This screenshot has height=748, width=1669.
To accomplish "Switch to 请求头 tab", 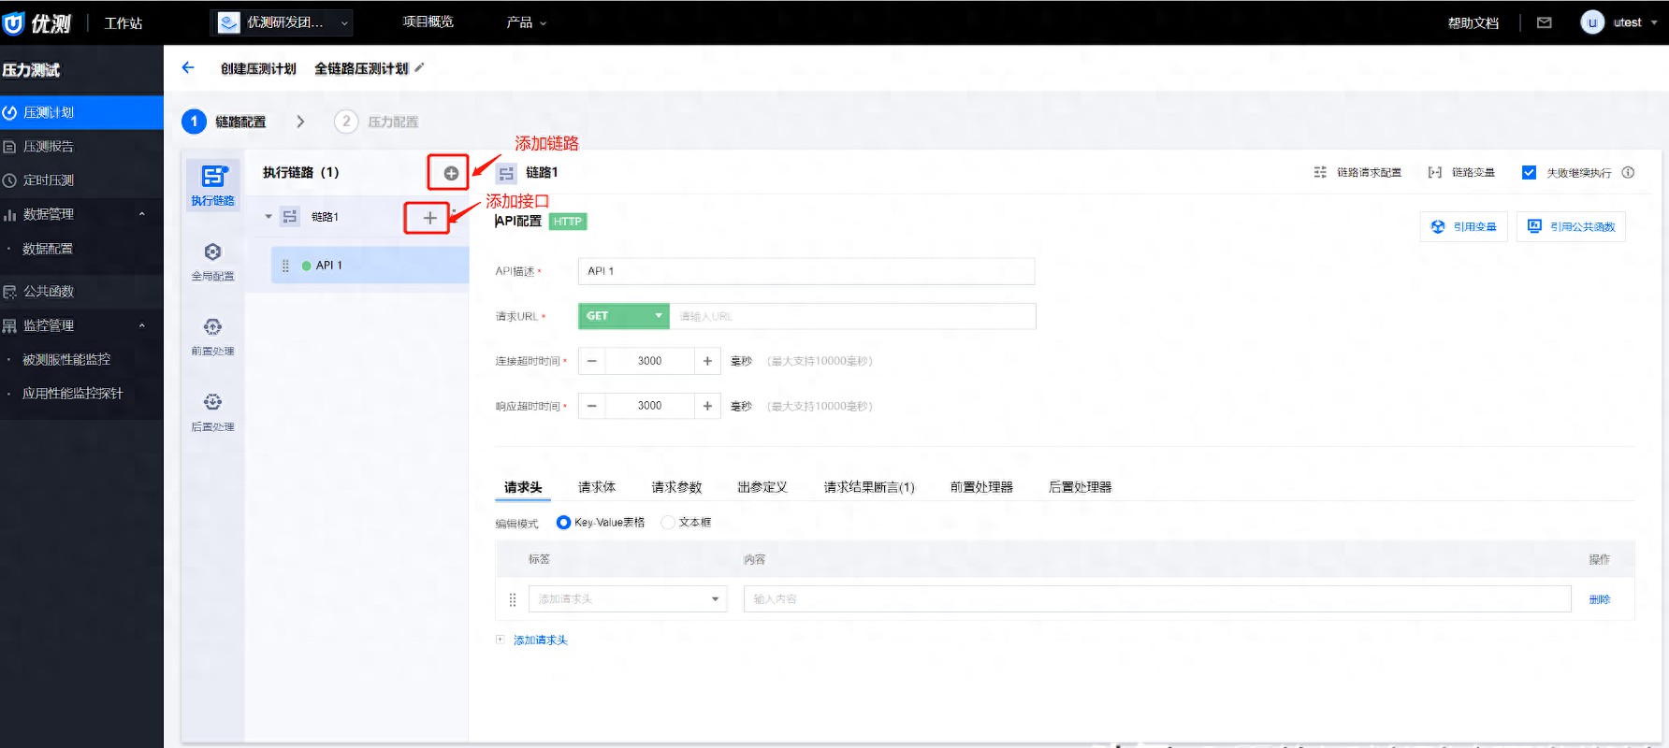I will coord(523,487).
